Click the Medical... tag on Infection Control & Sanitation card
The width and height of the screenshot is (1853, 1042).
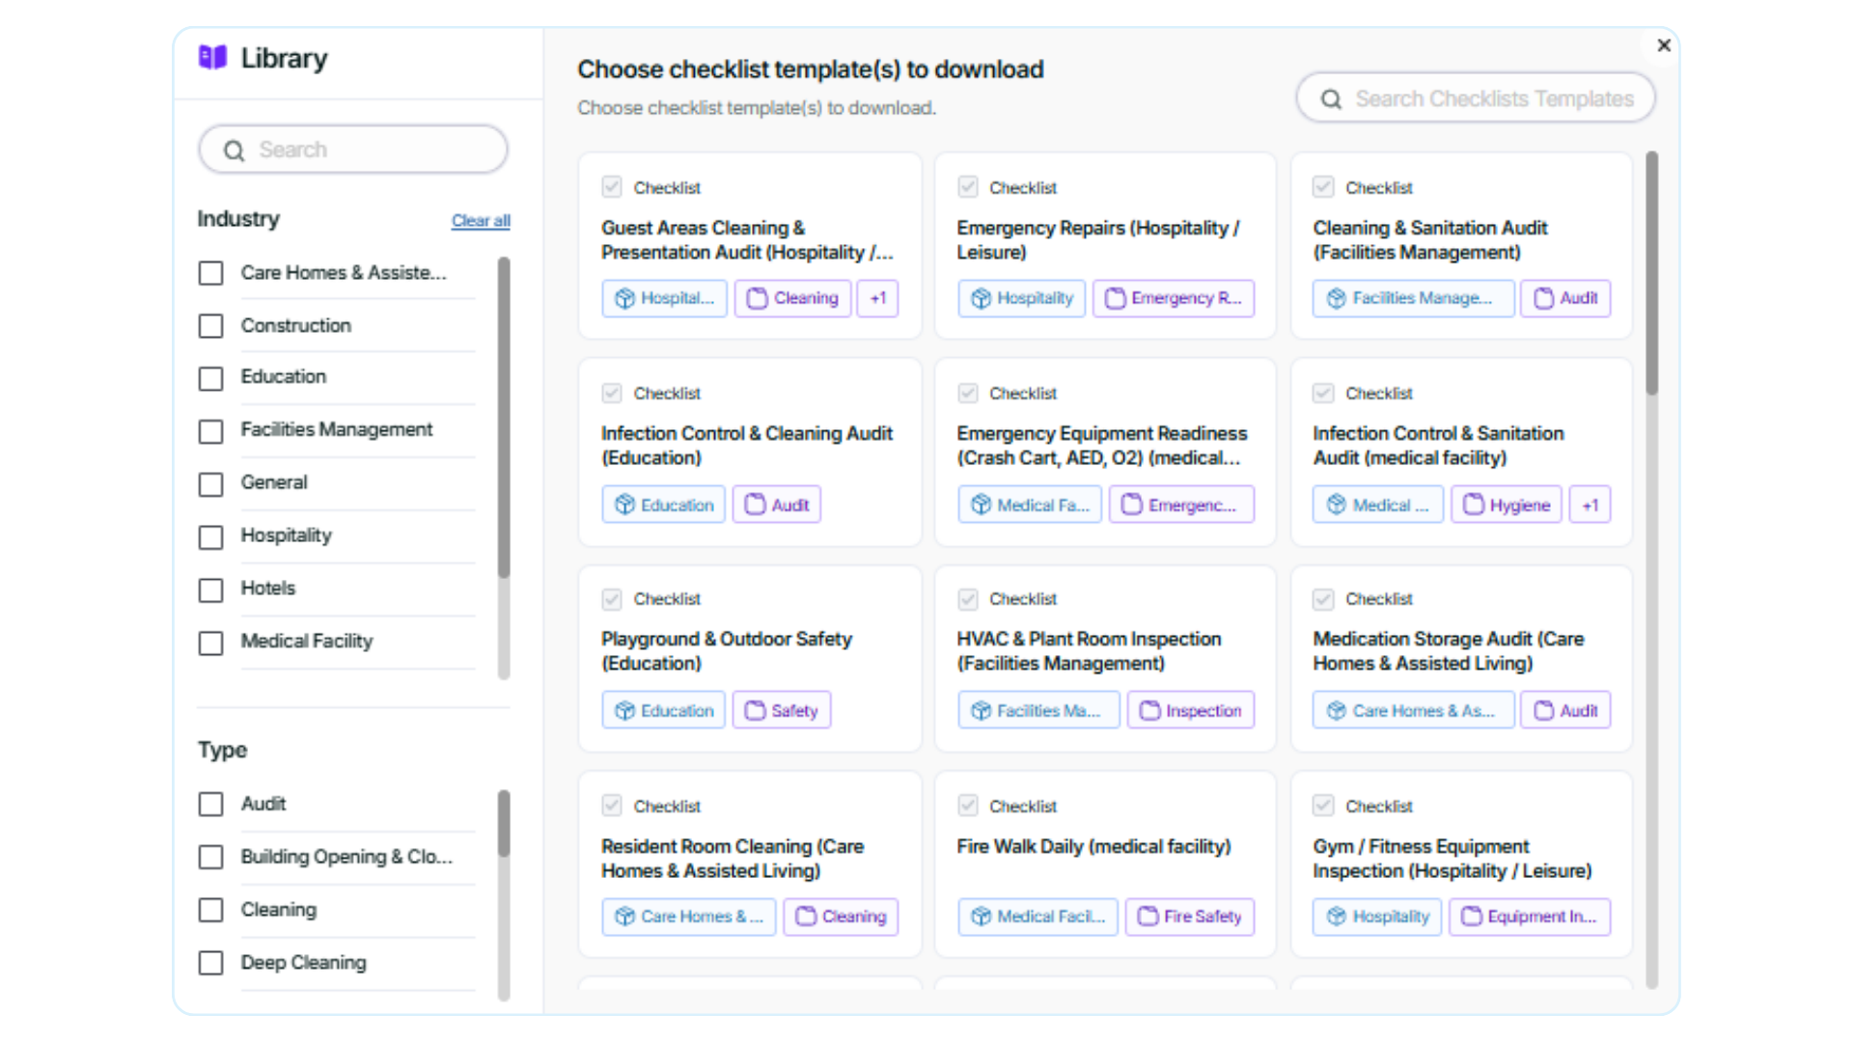pyautogui.click(x=1378, y=505)
